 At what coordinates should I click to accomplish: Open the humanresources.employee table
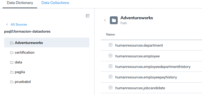point(137,56)
